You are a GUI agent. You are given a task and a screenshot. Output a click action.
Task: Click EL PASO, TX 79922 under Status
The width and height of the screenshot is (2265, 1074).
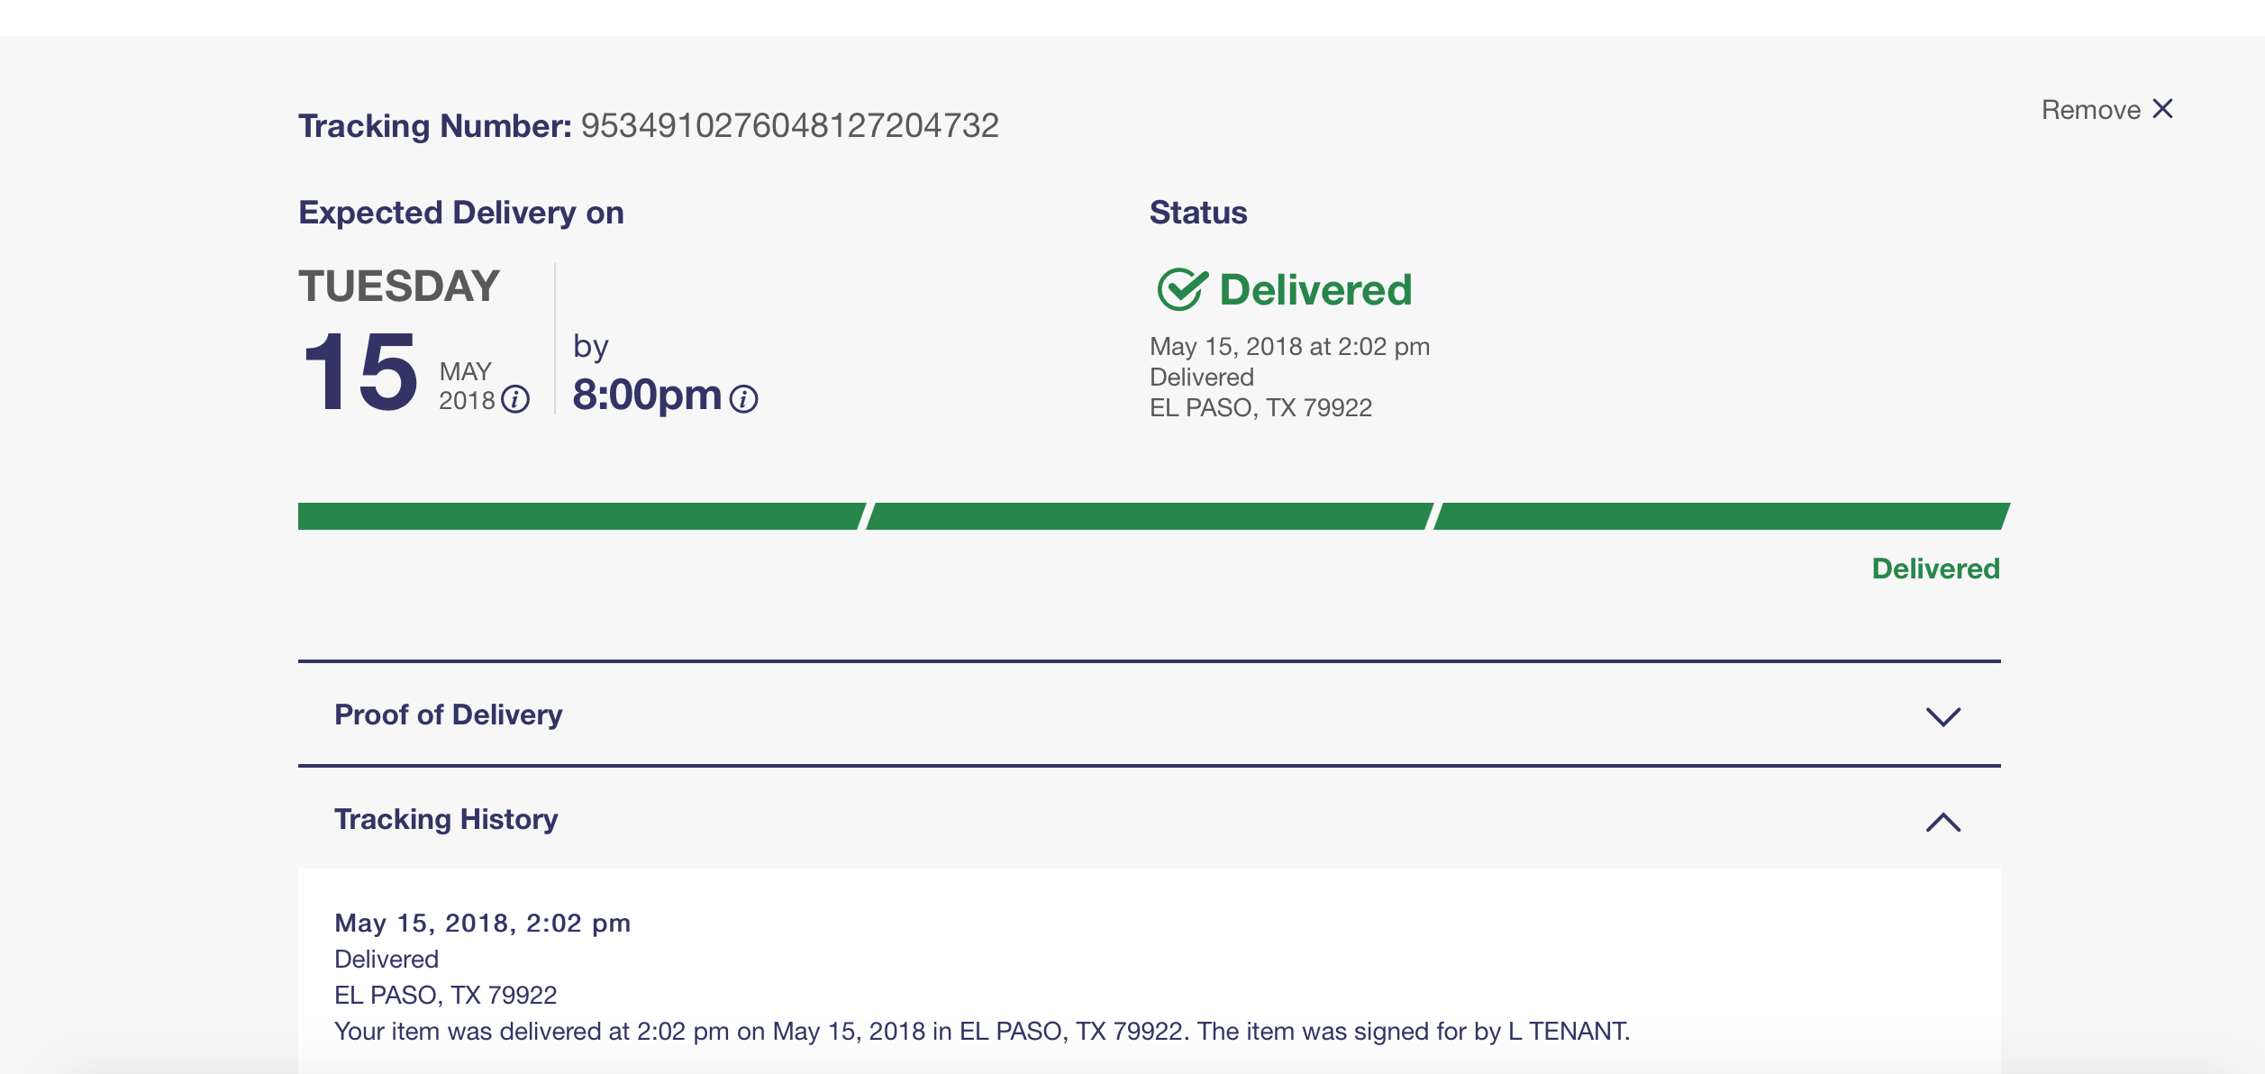[x=1260, y=408]
